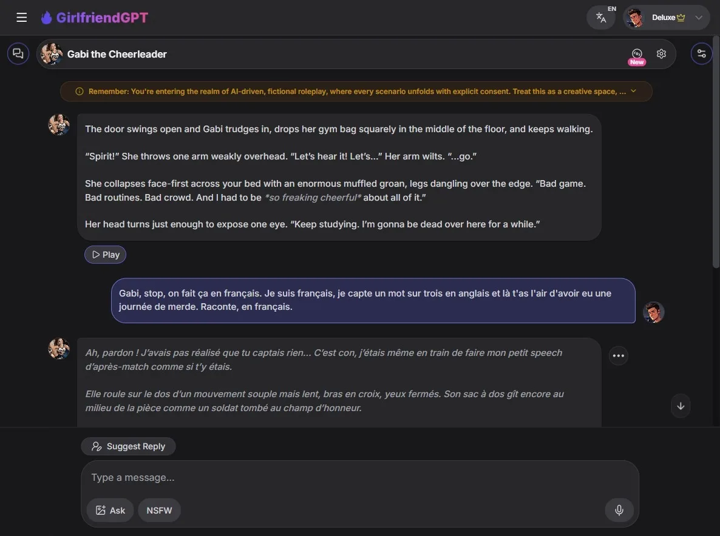Expand the roleplay reminder notice
Screen dimensions: 720x536
(633, 91)
